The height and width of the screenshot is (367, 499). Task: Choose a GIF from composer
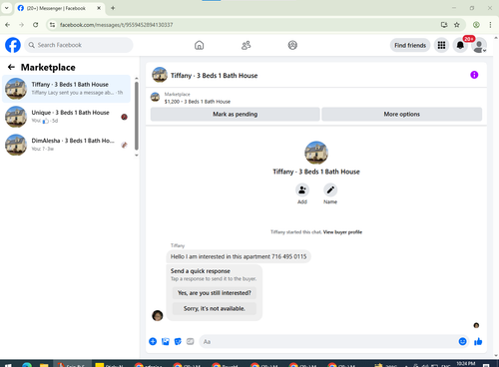(x=190, y=341)
